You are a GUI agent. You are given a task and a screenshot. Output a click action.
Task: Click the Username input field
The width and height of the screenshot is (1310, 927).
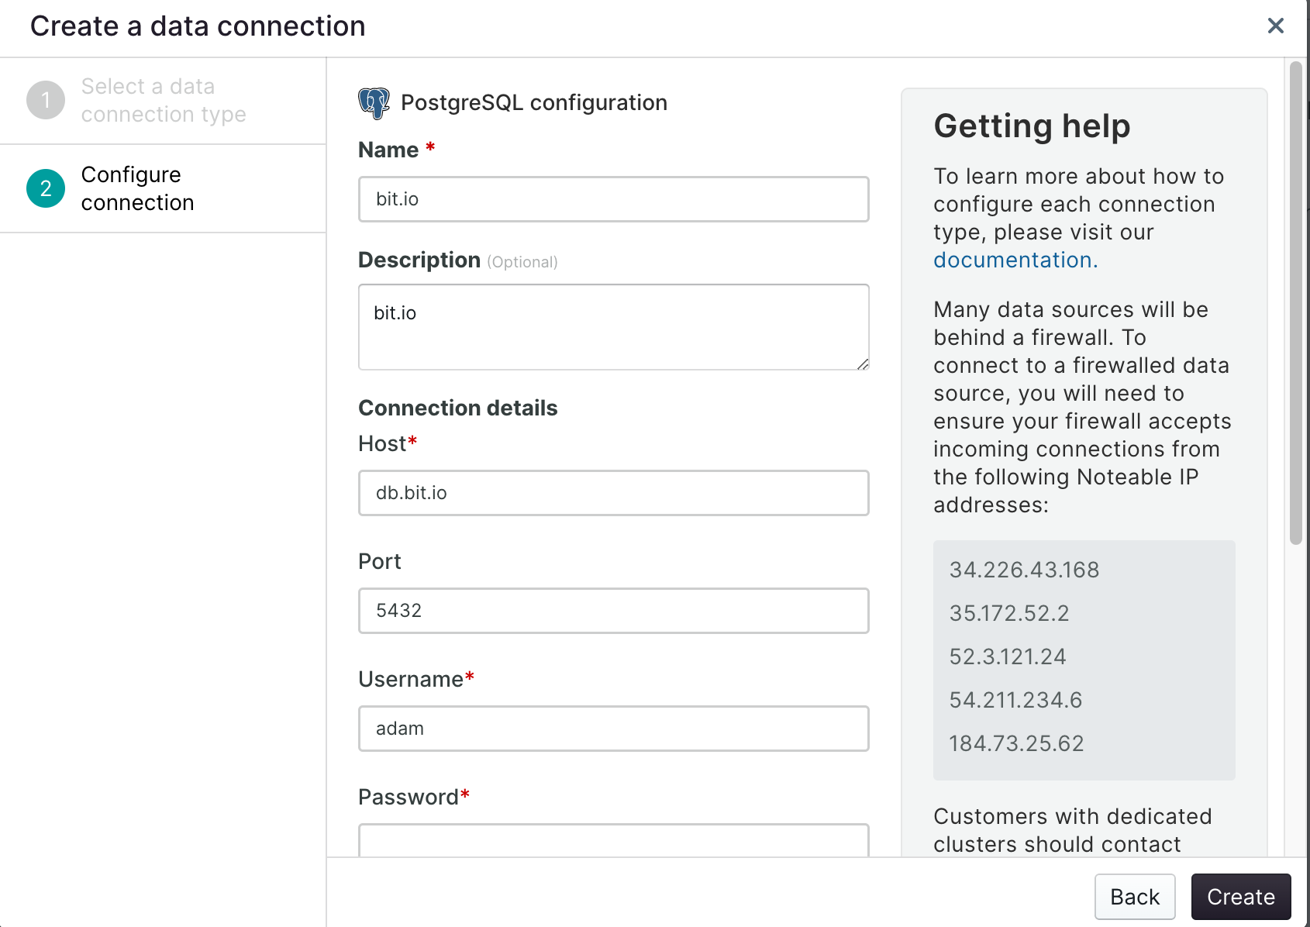click(613, 729)
